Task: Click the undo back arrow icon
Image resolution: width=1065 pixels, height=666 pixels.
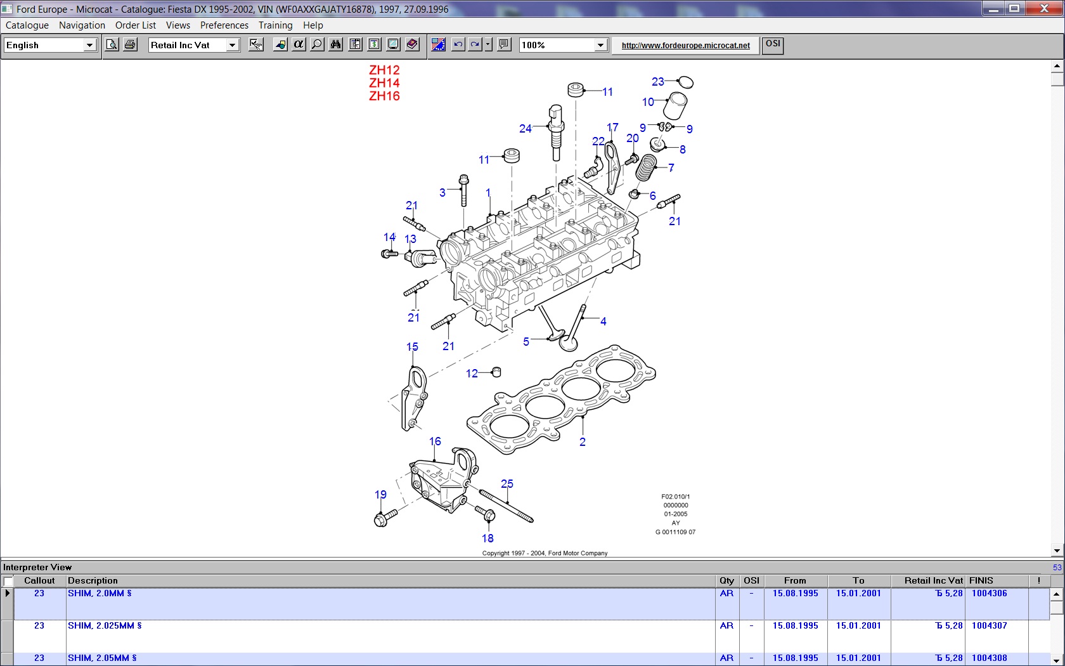Action: coord(458,44)
